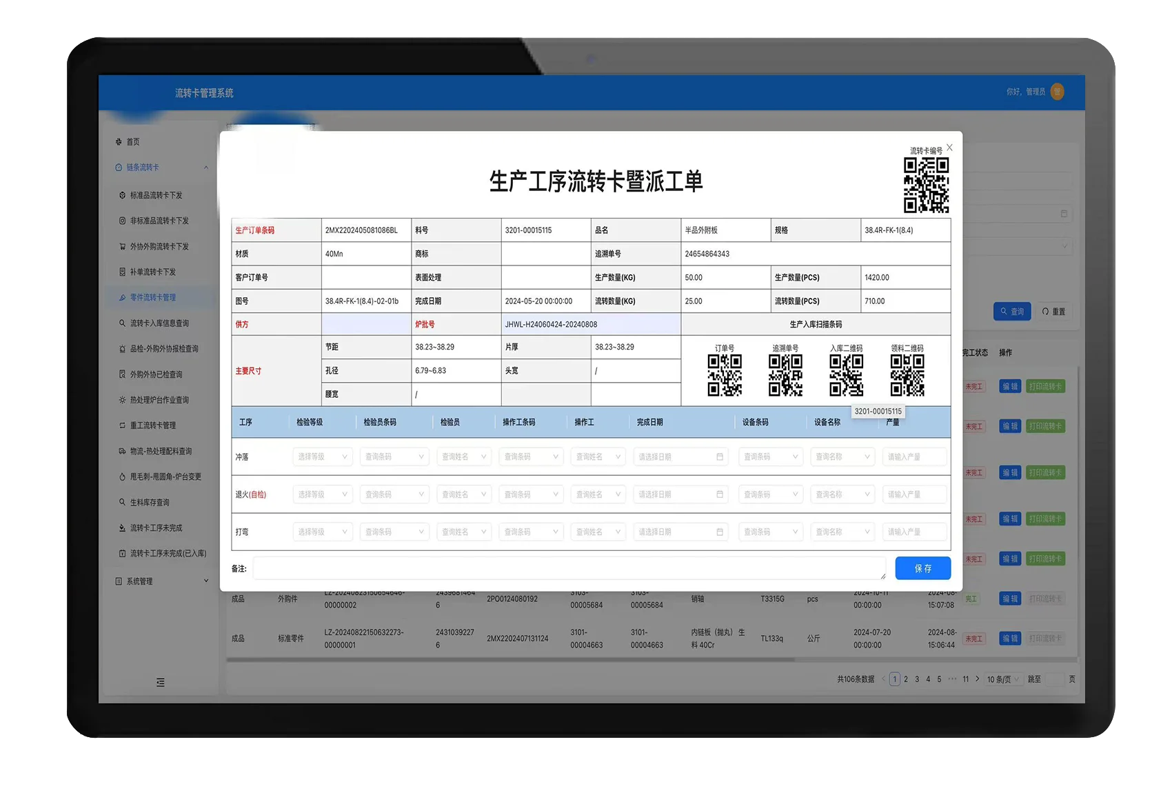Click horizontal scrollbar below background table

(x=510, y=660)
